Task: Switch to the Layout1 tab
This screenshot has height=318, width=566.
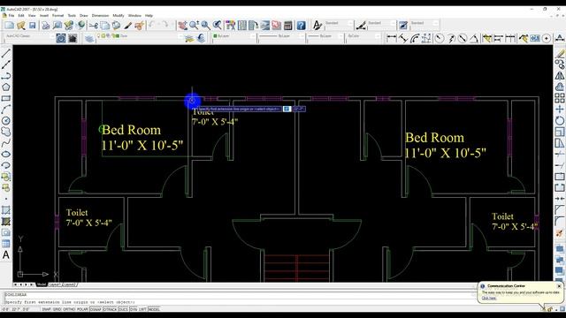Action: [x=54, y=284]
